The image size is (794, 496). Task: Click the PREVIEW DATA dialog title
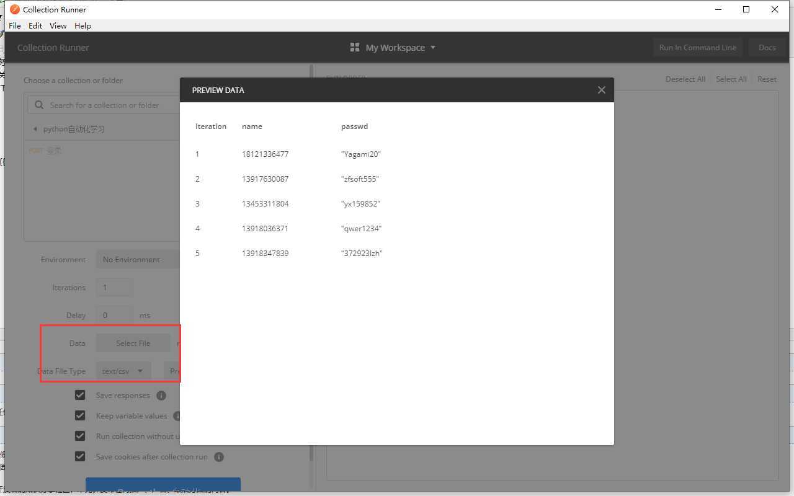(x=218, y=90)
